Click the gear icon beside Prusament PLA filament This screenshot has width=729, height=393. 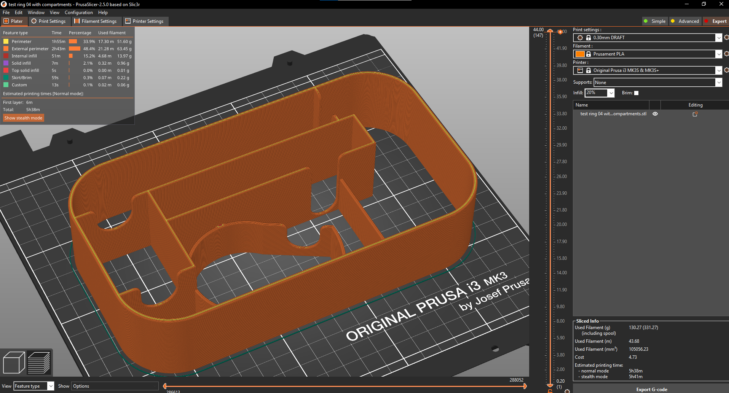[726, 54]
